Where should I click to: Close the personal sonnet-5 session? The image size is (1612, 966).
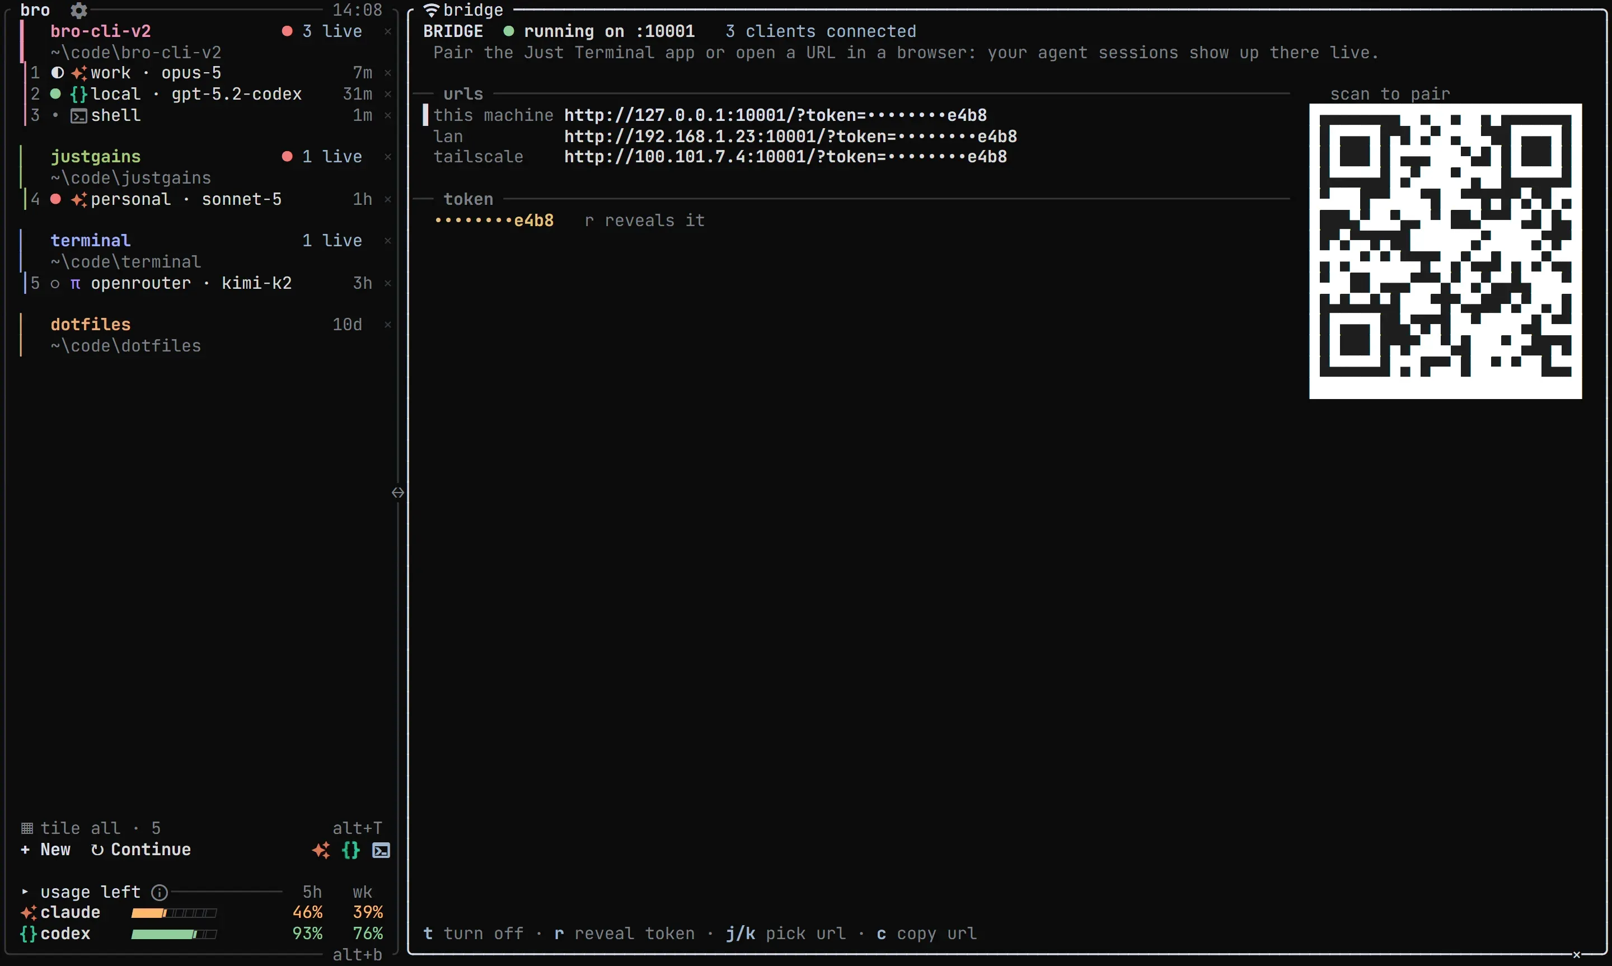[x=388, y=199]
